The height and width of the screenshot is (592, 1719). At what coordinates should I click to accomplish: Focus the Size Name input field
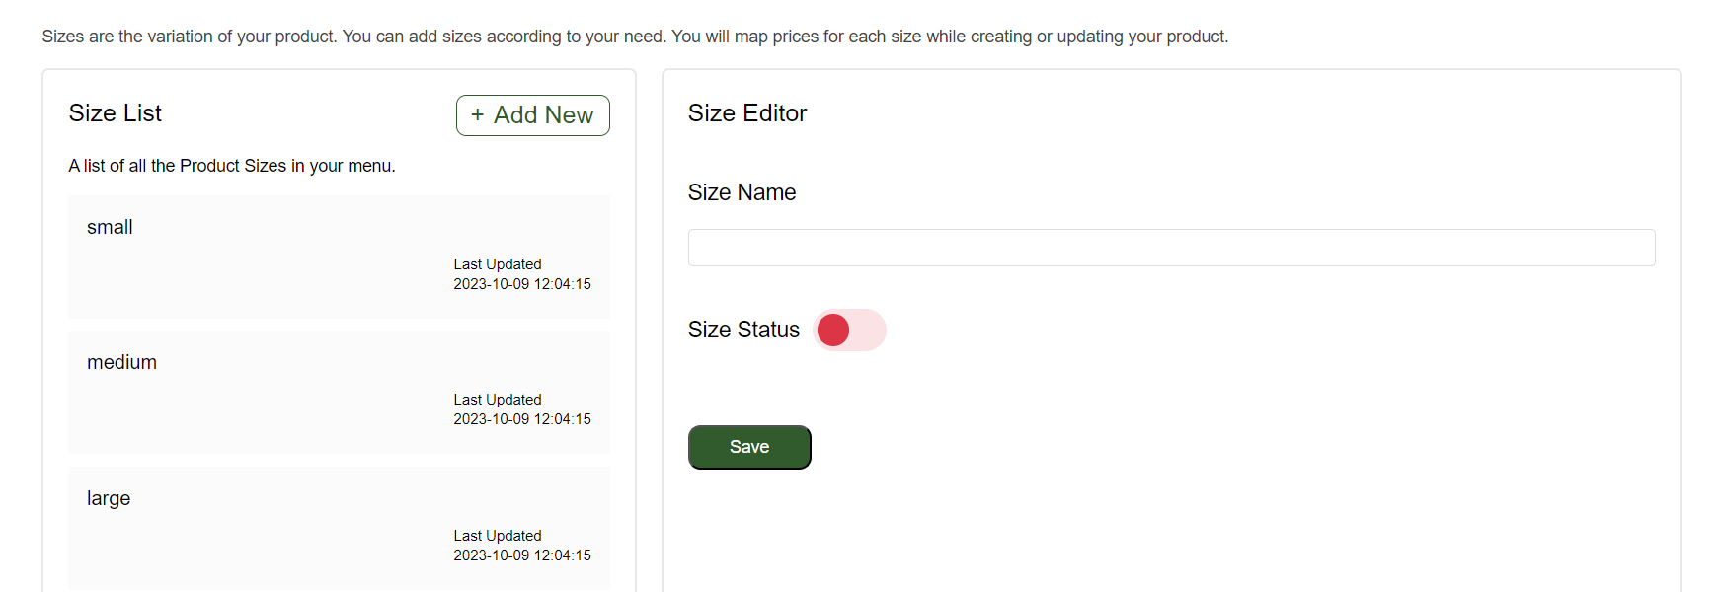[x=1171, y=248]
